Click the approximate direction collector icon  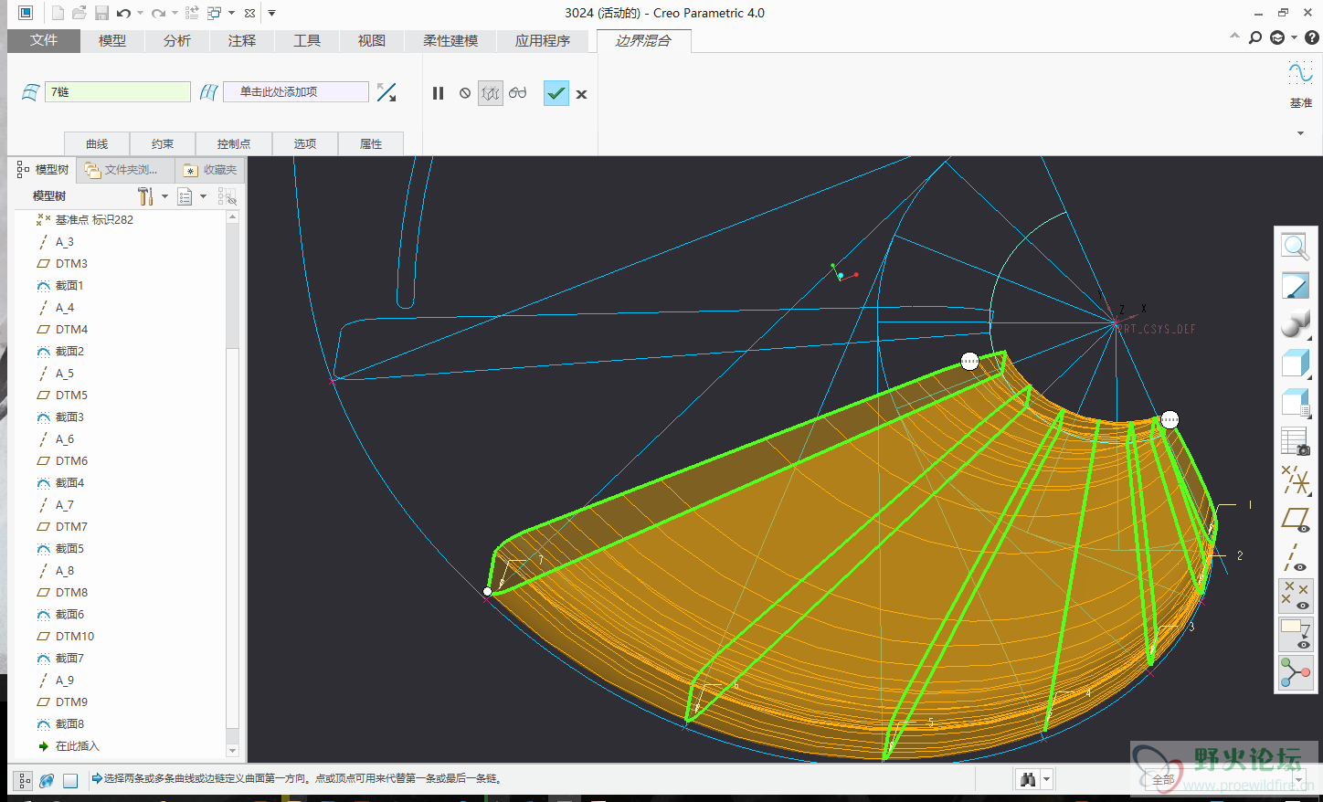386,92
